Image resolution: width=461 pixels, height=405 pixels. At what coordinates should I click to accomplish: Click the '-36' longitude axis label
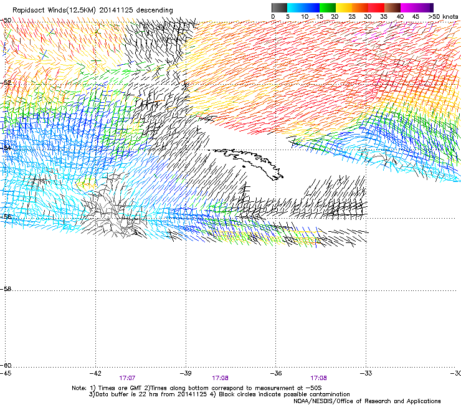(x=276, y=373)
